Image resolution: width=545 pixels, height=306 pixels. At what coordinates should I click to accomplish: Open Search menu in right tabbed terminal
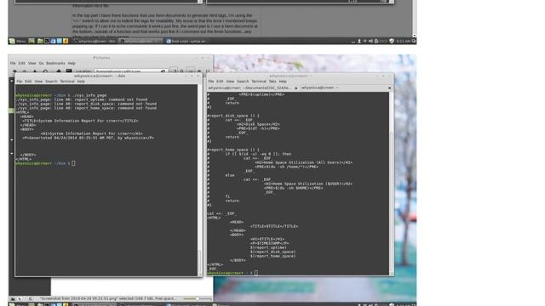(243, 82)
